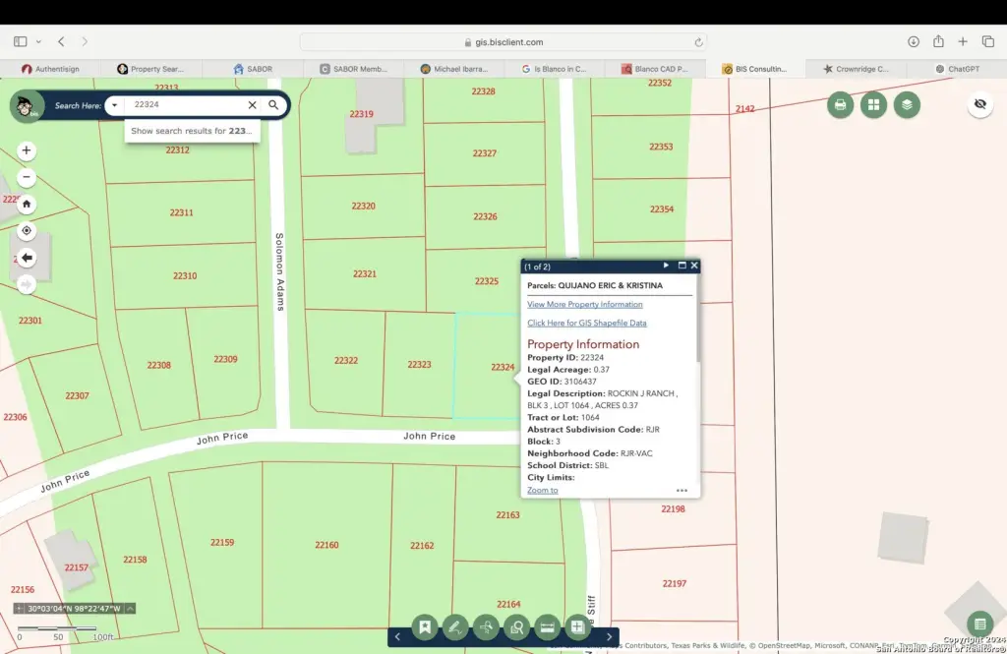Zoom in with the plus button

(27, 150)
